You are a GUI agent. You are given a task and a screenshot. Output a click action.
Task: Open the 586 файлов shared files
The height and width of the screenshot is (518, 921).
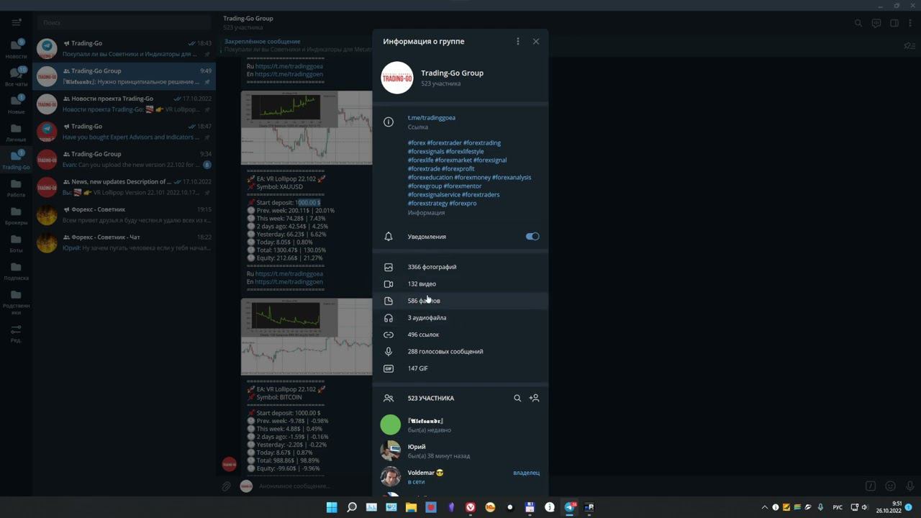(x=460, y=301)
